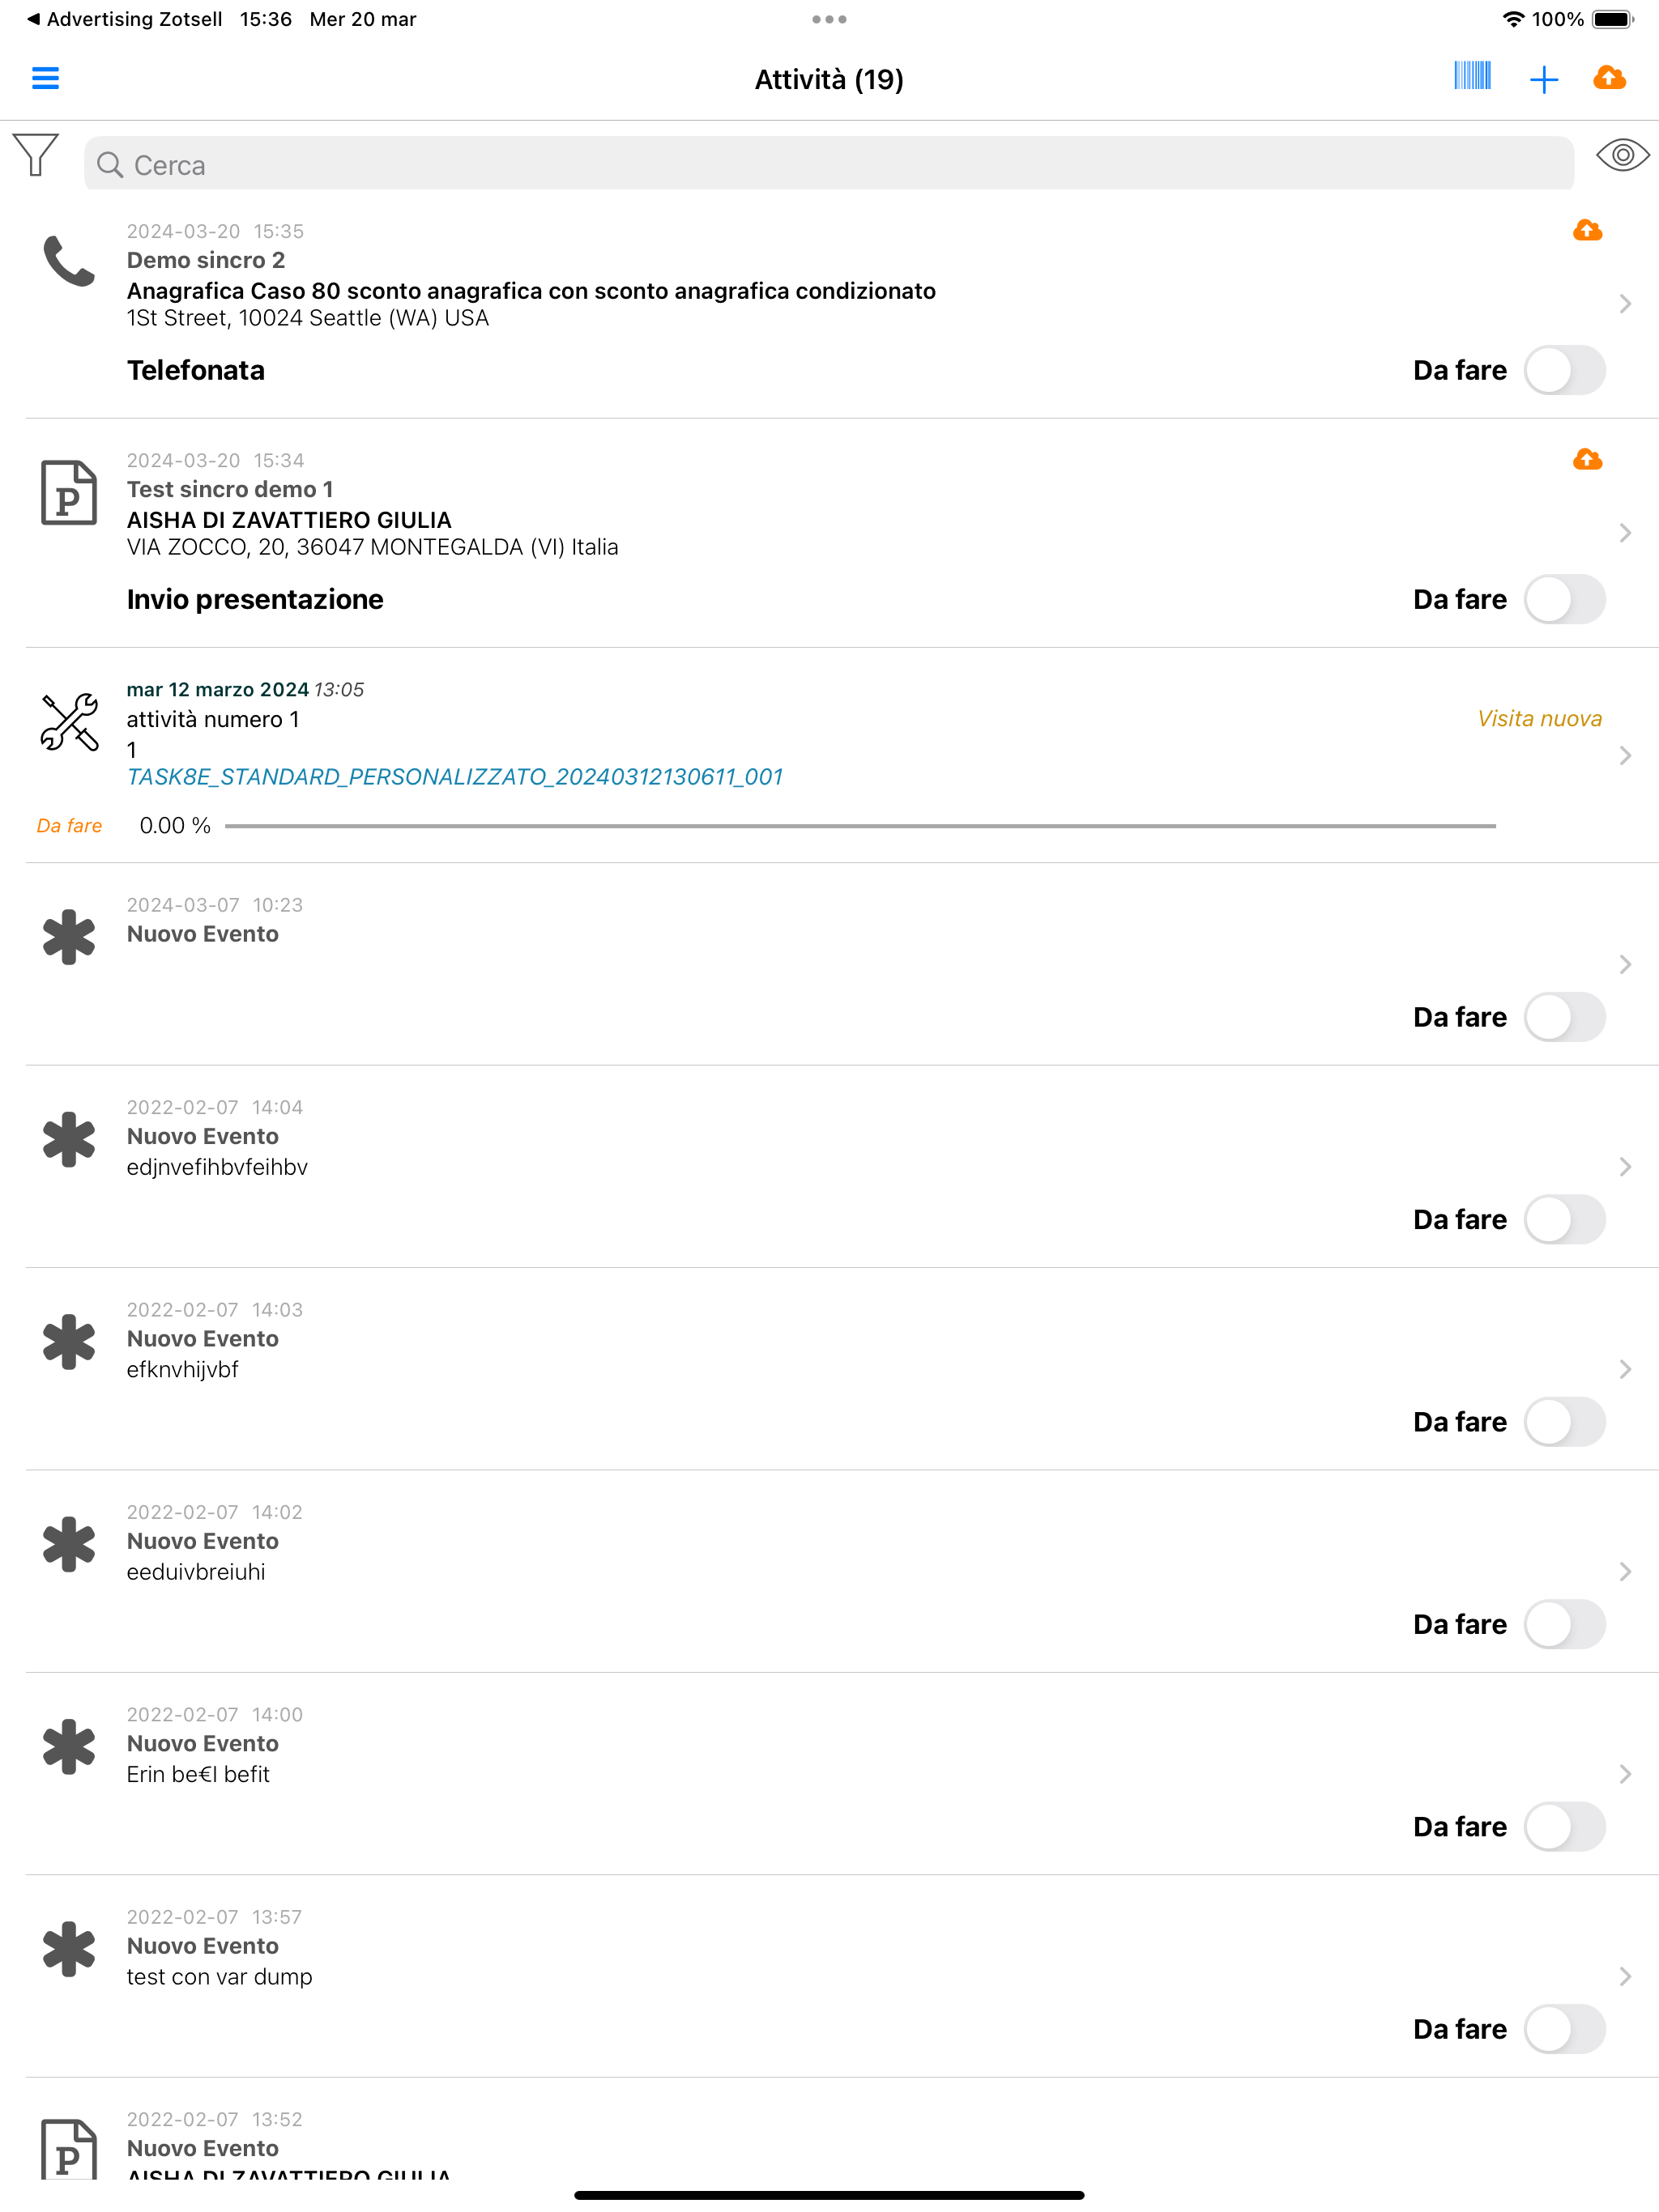The height and width of the screenshot is (2212, 1659).
Task: Tap the orange cloud upload icon in header
Action: coord(1609,77)
